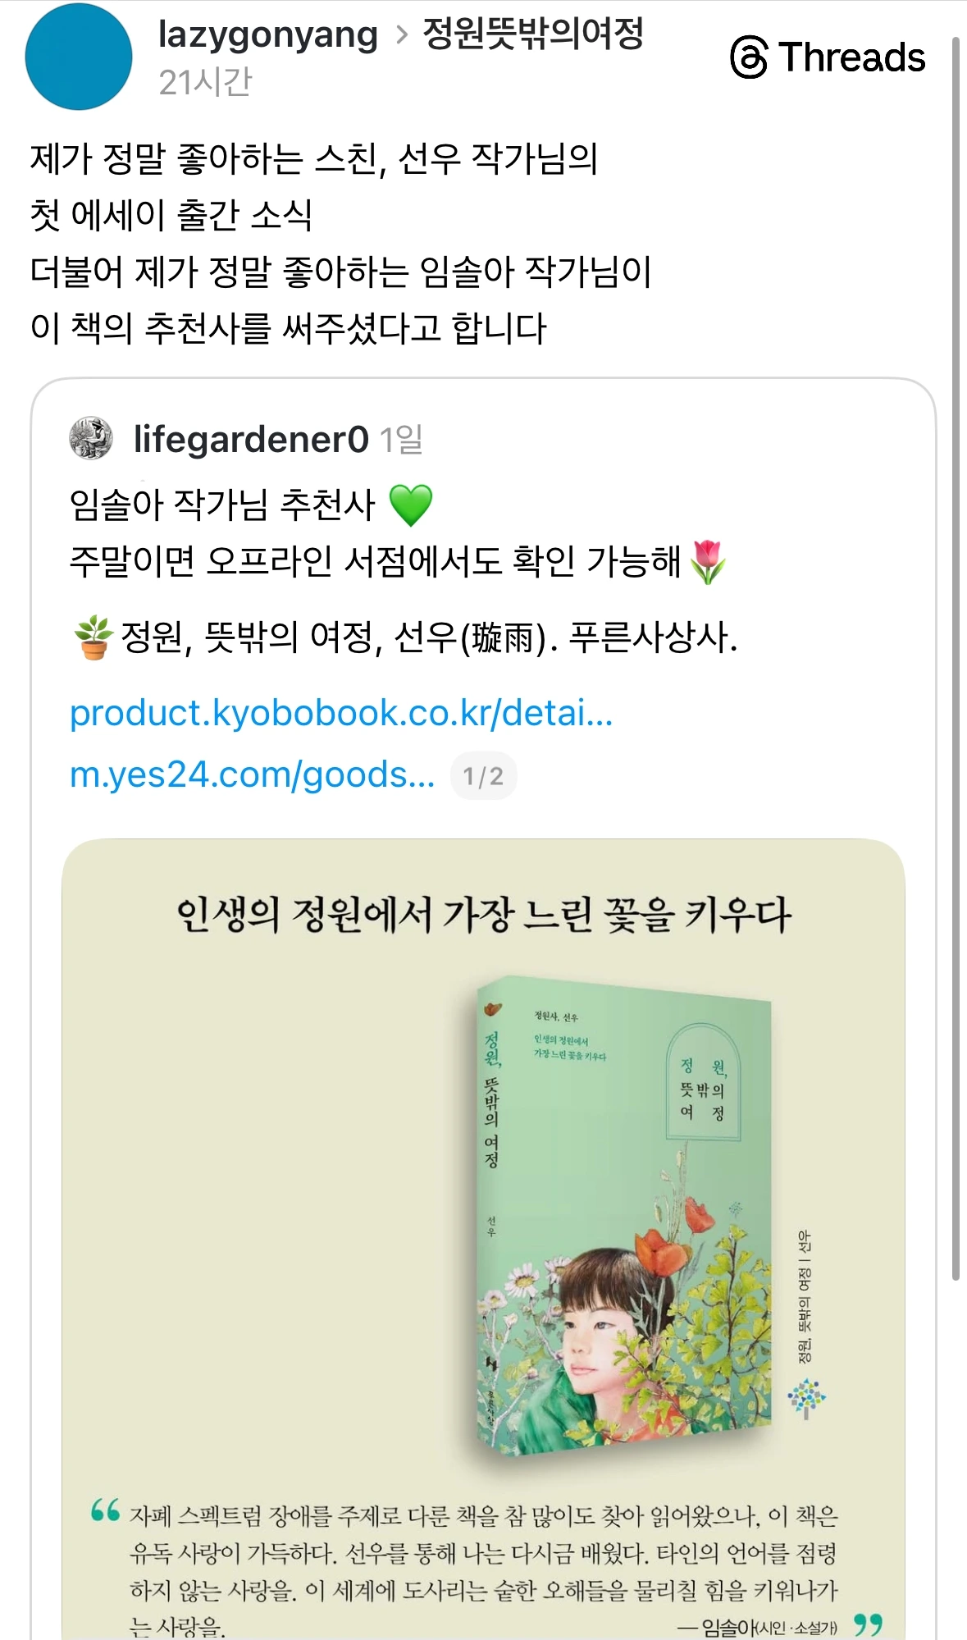Open the lazygonyang username
The width and height of the screenshot is (967, 1640).
click(268, 34)
